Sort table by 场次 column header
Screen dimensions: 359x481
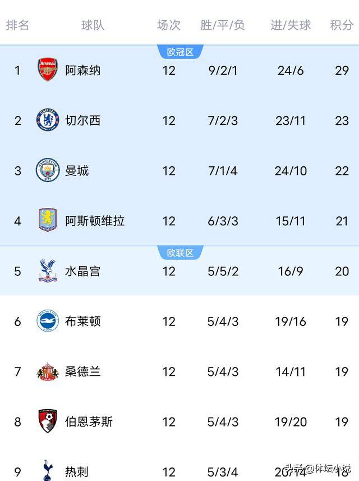coord(169,25)
